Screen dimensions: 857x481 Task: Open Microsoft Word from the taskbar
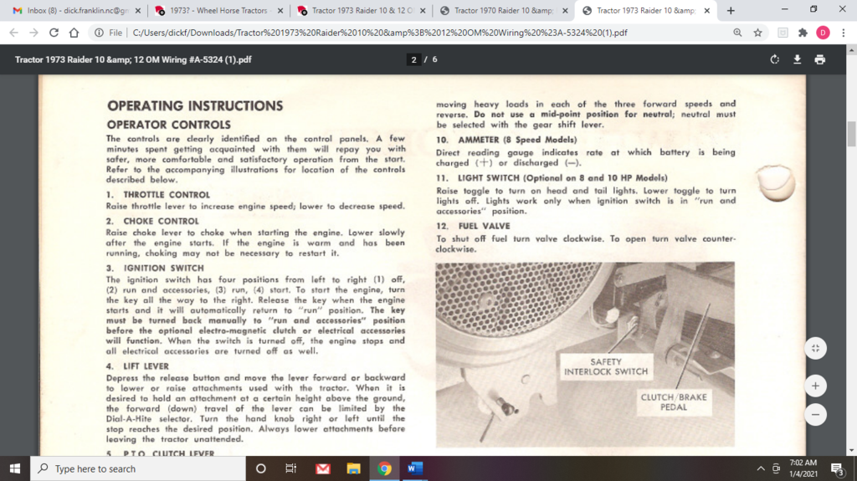coord(415,468)
